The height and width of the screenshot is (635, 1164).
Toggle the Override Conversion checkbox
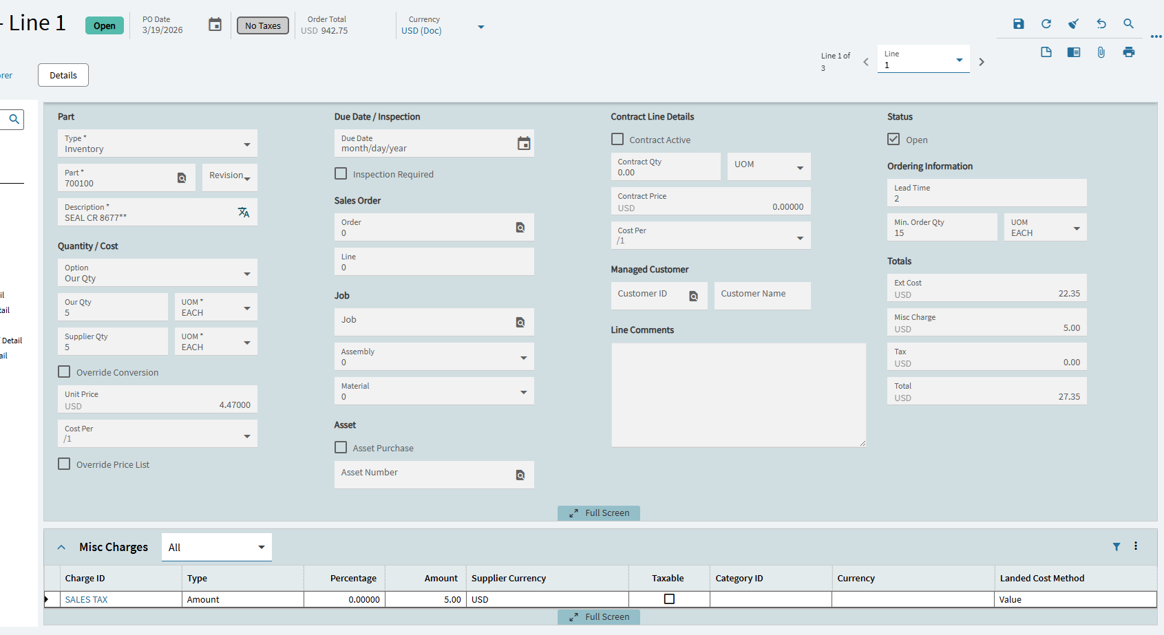[64, 372]
